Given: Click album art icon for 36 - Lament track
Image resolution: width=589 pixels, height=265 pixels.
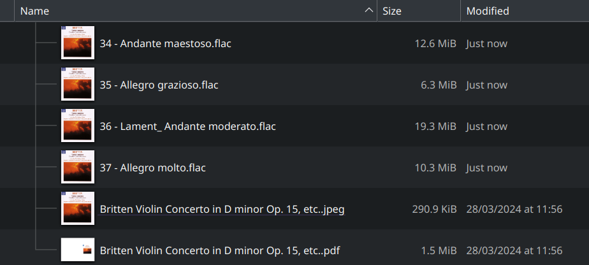Looking at the screenshot, I should pyautogui.click(x=78, y=126).
